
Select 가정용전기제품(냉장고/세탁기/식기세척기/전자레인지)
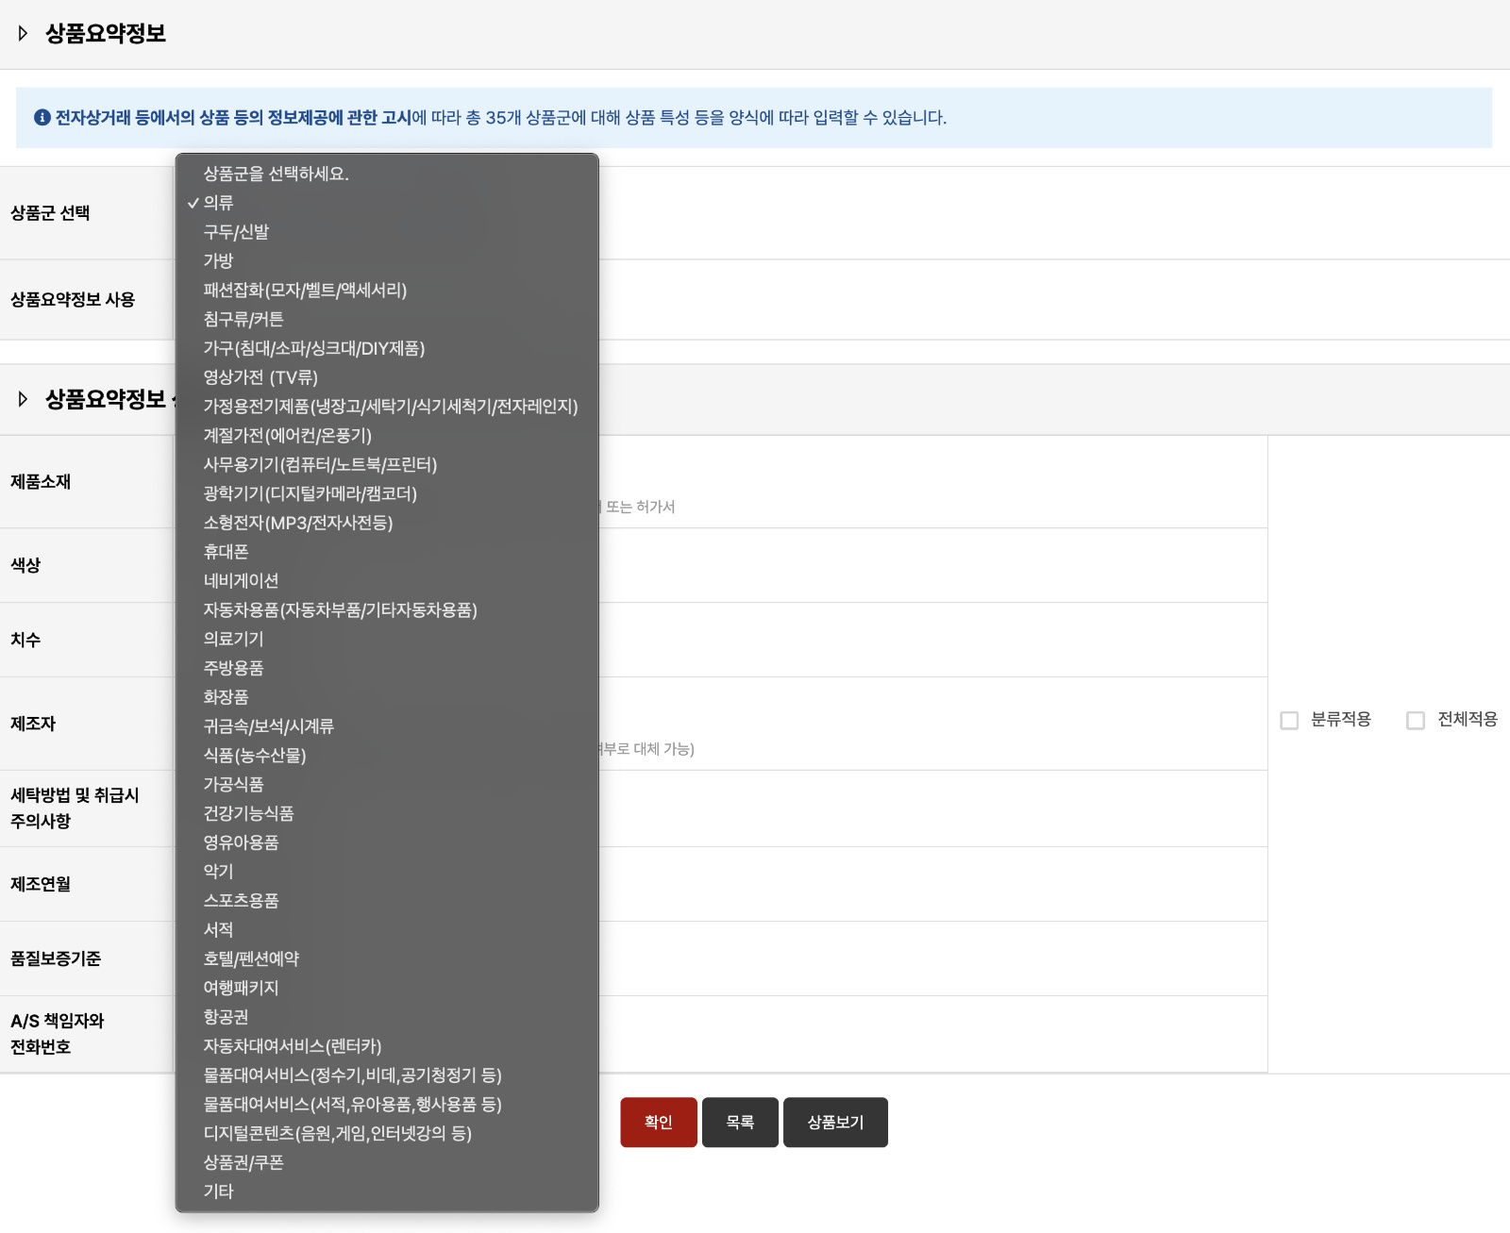tap(387, 407)
